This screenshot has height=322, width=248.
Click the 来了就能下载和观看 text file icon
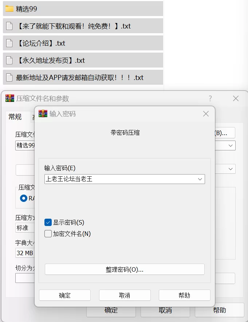point(9,26)
